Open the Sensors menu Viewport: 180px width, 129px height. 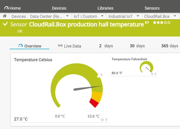pyautogui.click(x=152, y=8)
